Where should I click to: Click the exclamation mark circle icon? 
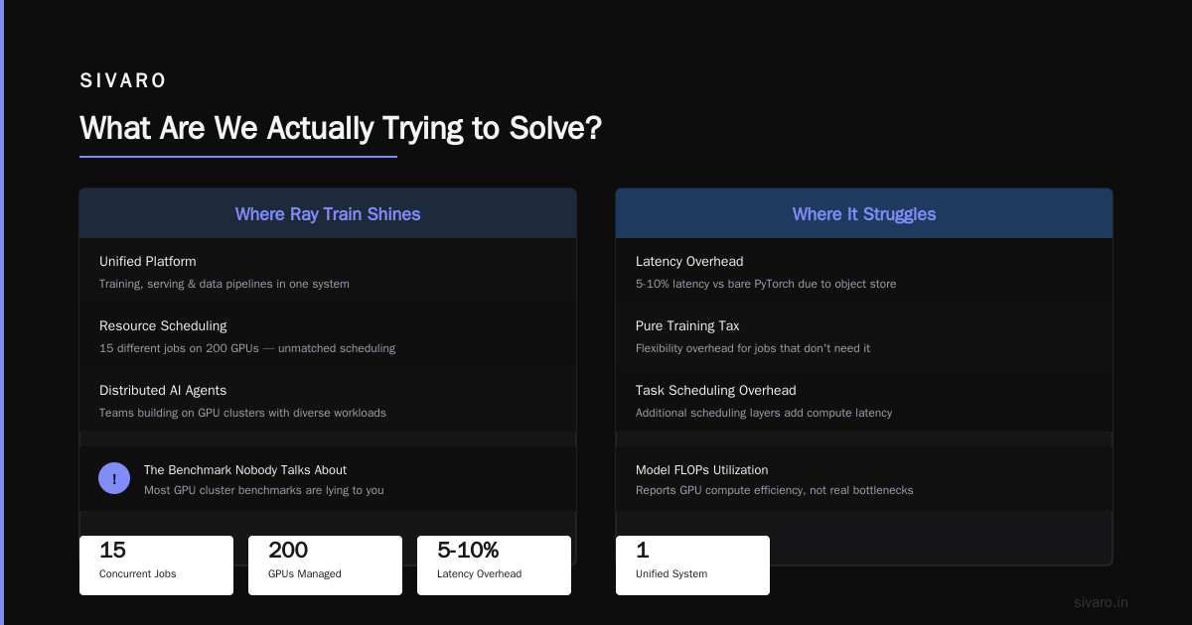[x=114, y=478]
